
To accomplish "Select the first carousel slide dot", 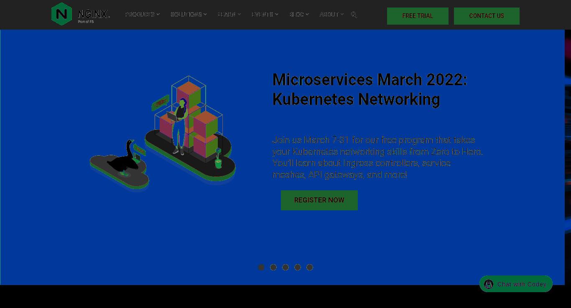I will coord(261,267).
